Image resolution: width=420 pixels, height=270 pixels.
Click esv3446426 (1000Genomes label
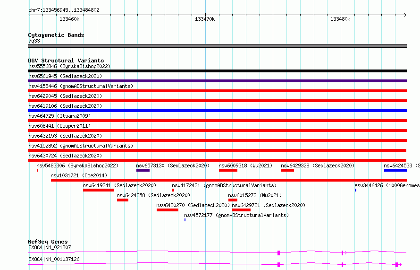387,185
